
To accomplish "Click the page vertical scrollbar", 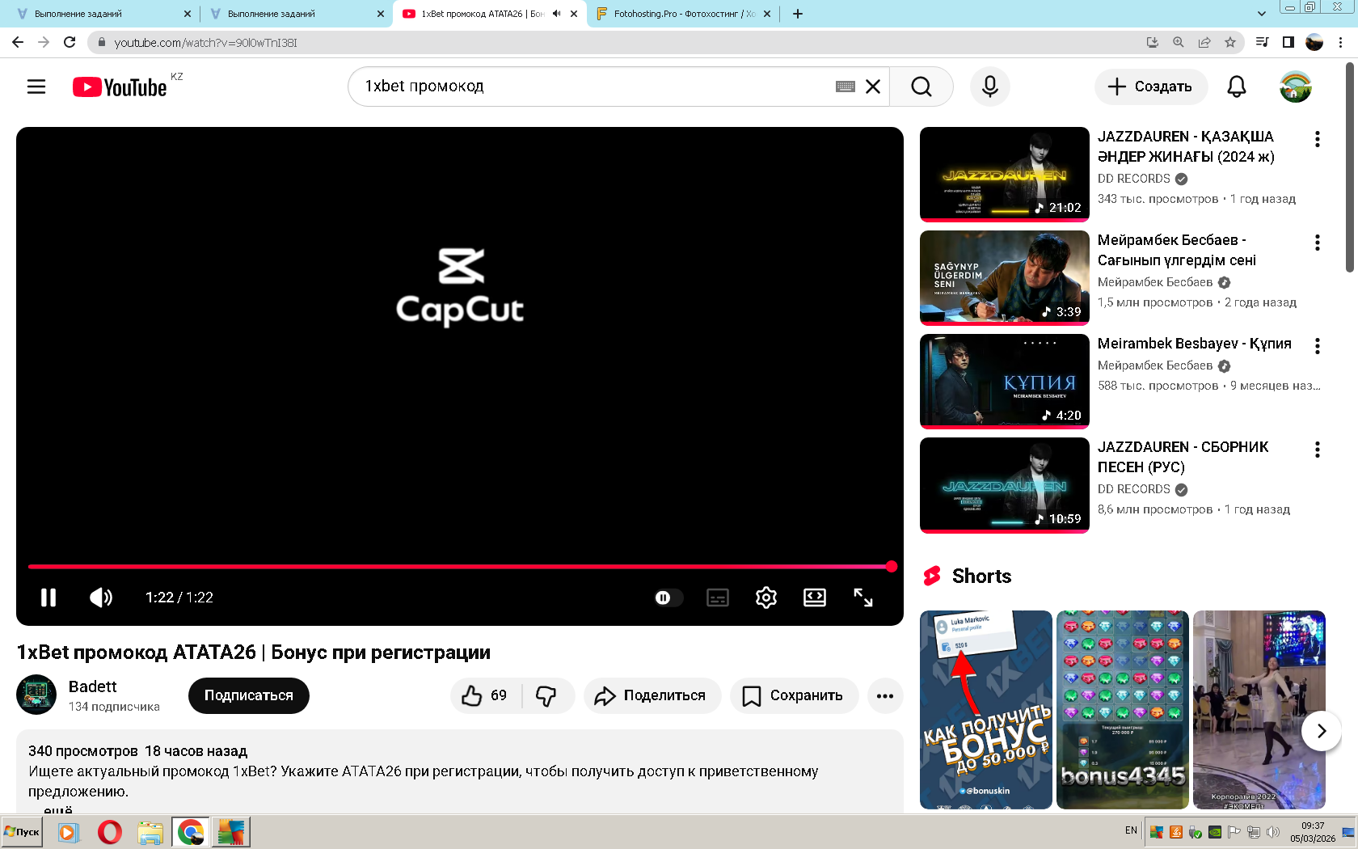I will (1350, 167).
